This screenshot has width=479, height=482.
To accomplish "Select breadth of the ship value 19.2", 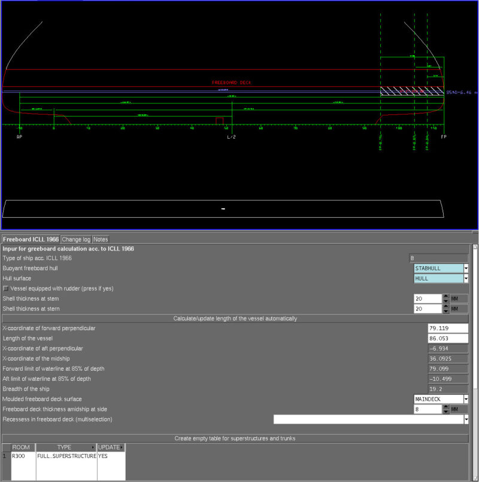I will (448, 389).
